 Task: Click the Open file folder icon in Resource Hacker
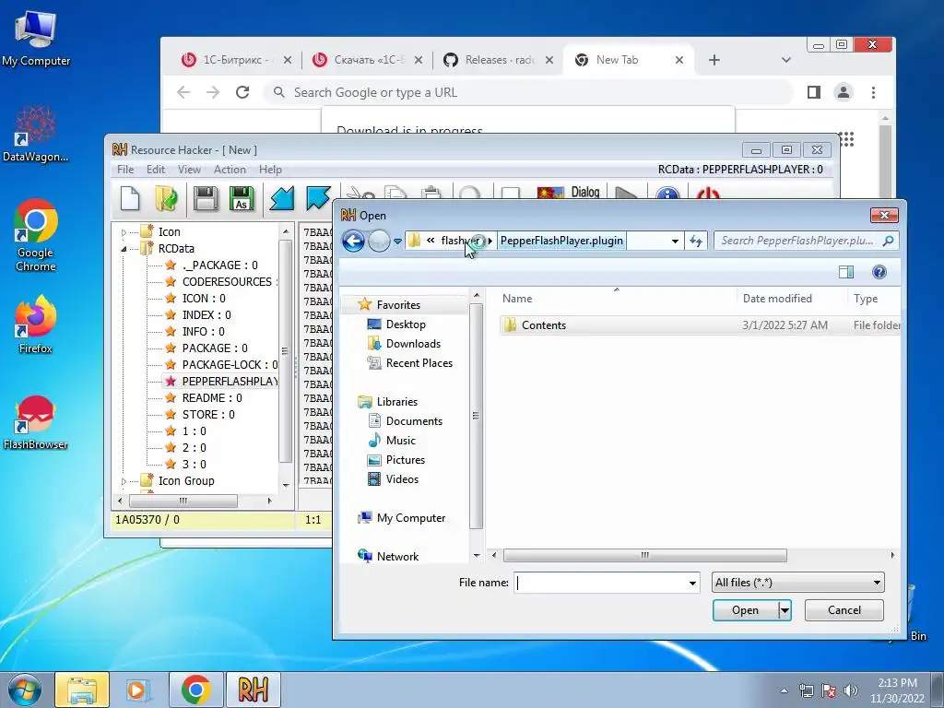pos(166,199)
